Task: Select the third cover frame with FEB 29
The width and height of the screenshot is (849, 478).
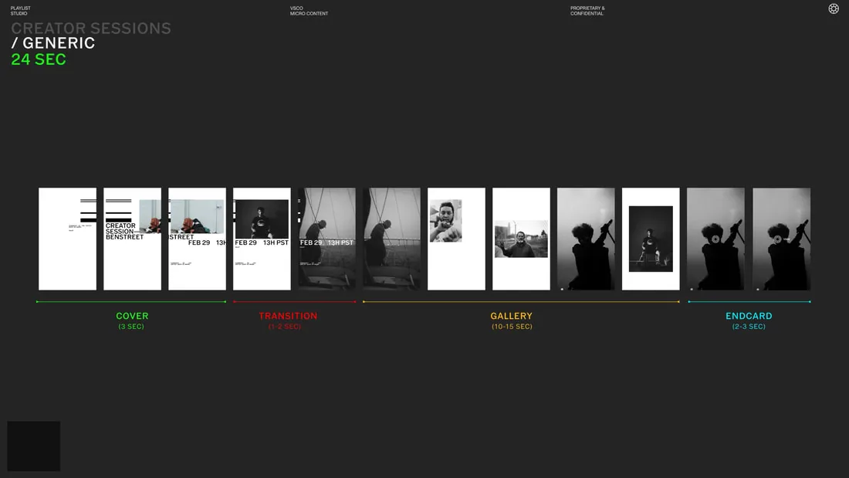Action: click(197, 239)
